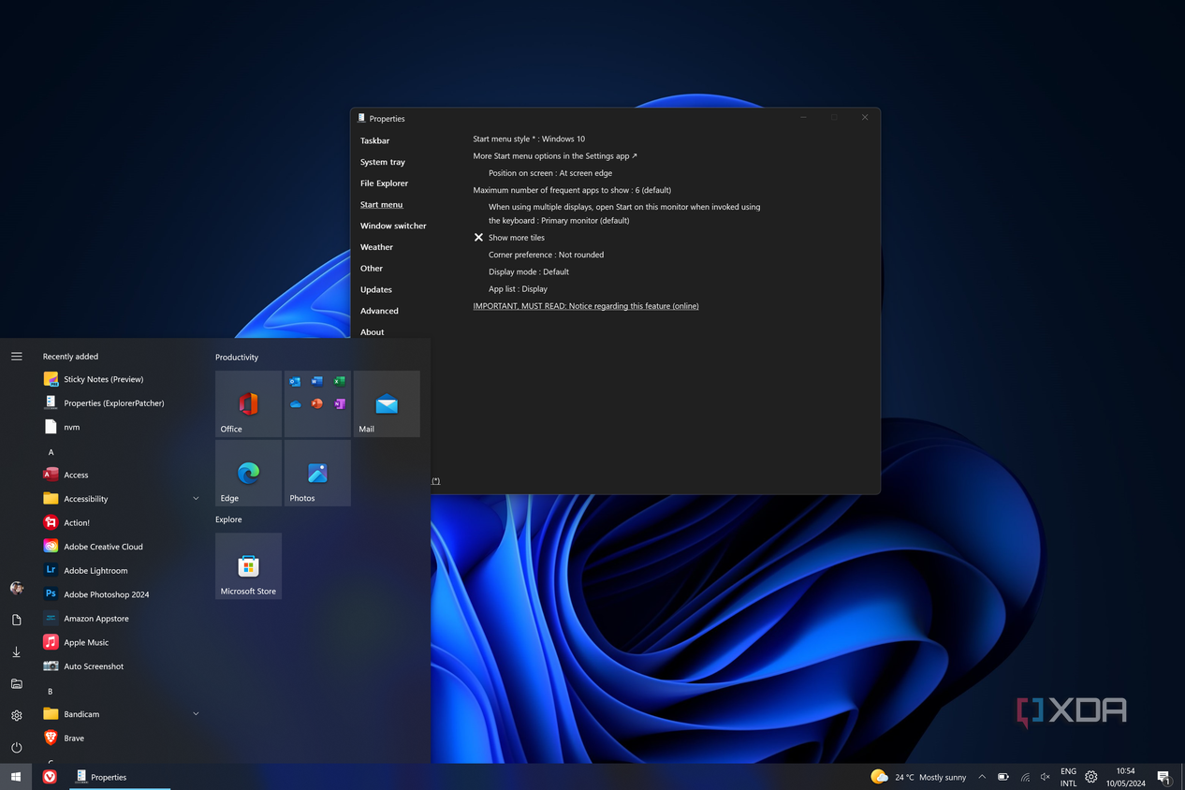Click the user account picture in Start
Viewport: 1185px width, 790px height.
(16, 588)
